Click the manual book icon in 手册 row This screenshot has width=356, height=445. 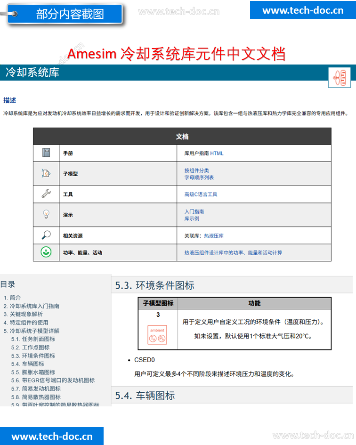tap(46, 153)
